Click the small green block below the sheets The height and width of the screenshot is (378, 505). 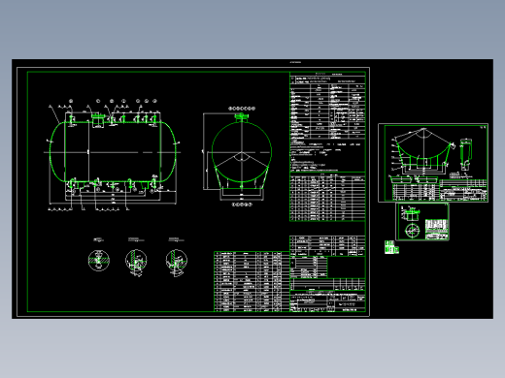point(391,247)
